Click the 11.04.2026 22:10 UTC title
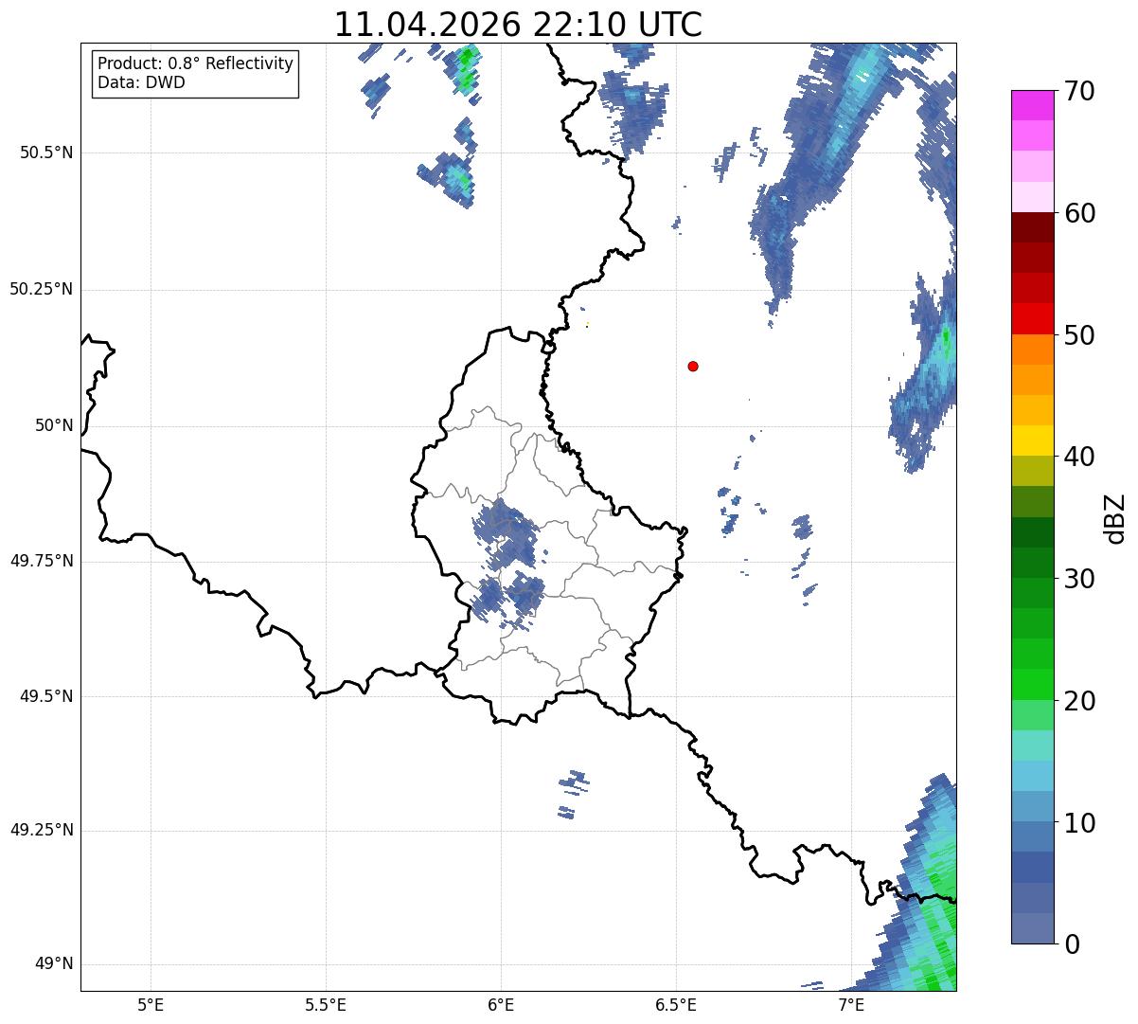The height and width of the screenshot is (1024, 1138). pos(518,24)
